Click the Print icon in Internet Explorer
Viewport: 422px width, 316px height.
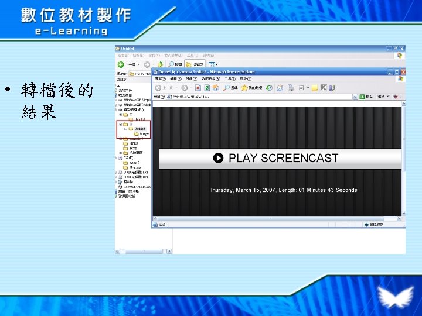(x=291, y=88)
